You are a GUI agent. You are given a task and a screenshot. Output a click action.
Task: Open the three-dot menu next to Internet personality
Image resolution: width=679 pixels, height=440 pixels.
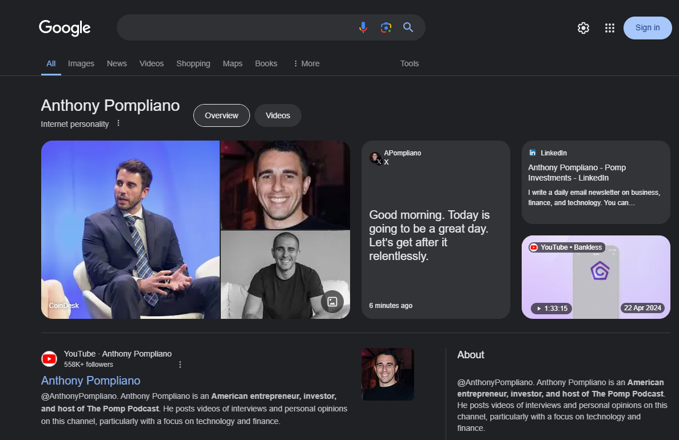pyautogui.click(x=118, y=122)
